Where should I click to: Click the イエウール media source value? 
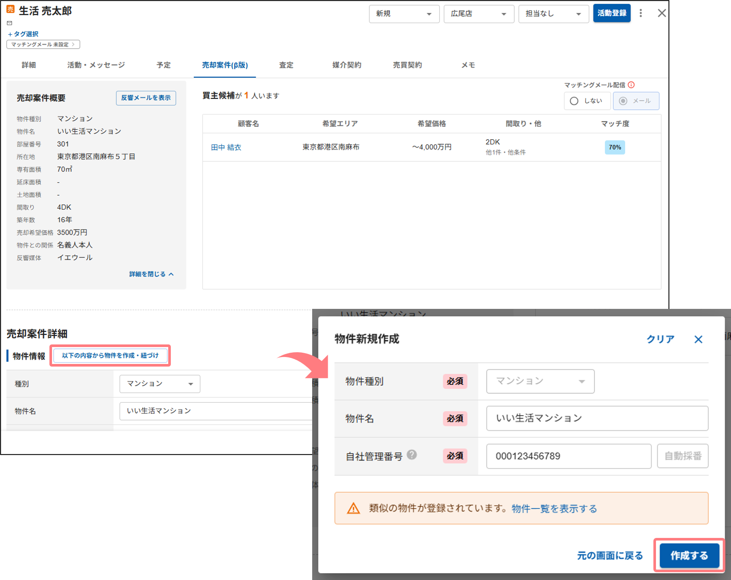(75, 258)
